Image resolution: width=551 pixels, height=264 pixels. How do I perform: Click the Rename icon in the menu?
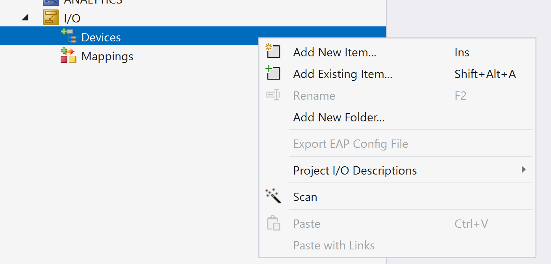[273, 95]
